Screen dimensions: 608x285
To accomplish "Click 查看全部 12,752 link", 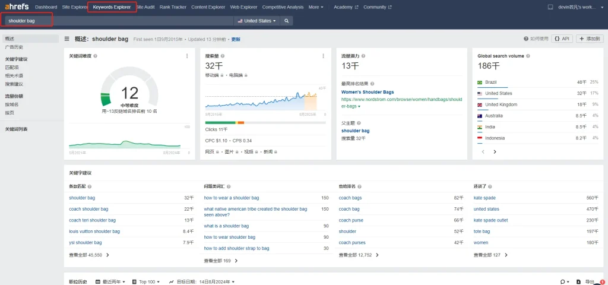I will [359, 255].
